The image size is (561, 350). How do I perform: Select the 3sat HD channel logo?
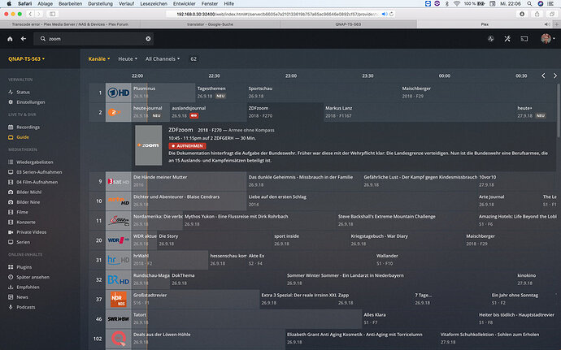click(119, 182)
